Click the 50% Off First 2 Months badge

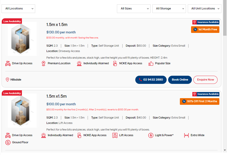199,101
